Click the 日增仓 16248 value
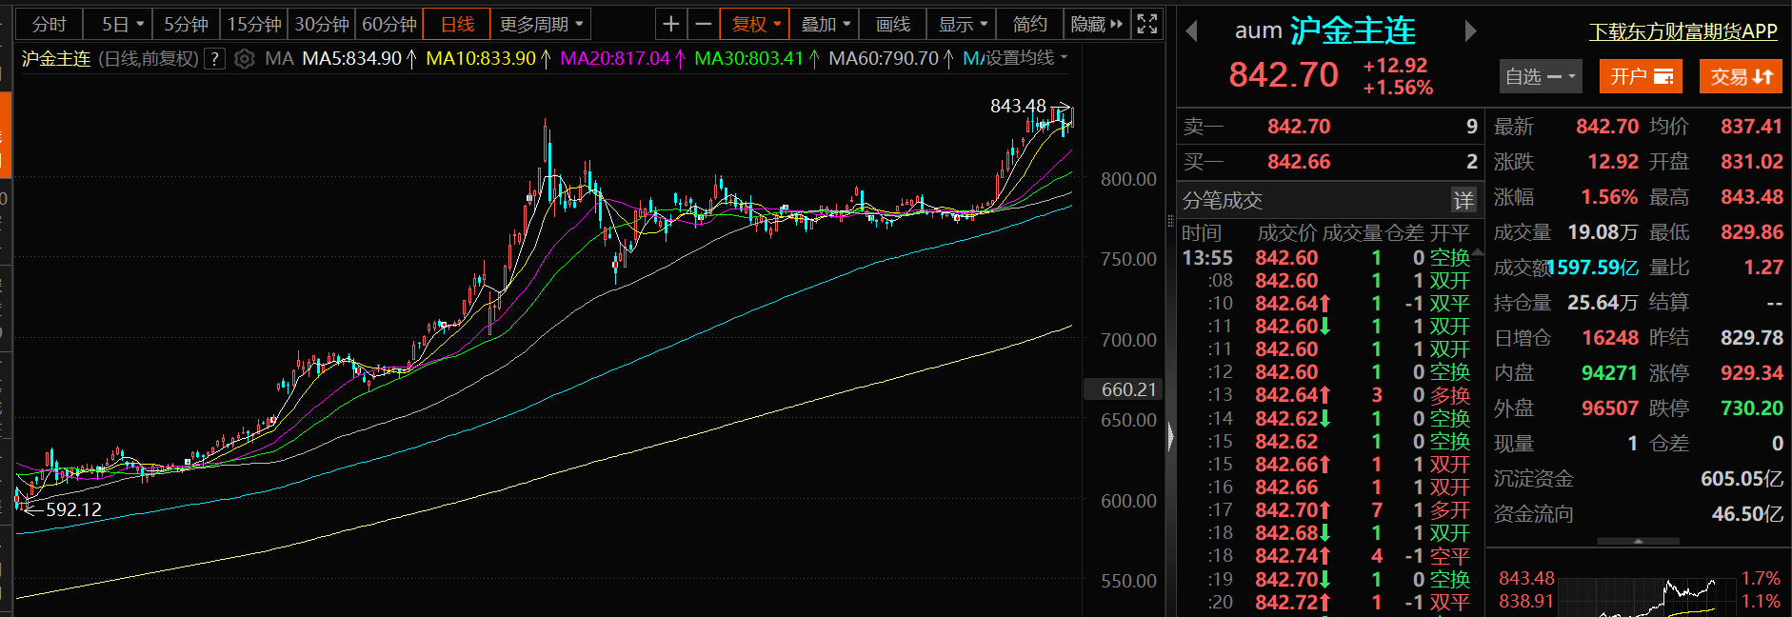Image resolution: width=1792 pixels, height=617 pixels. (x=1610, y=338)
